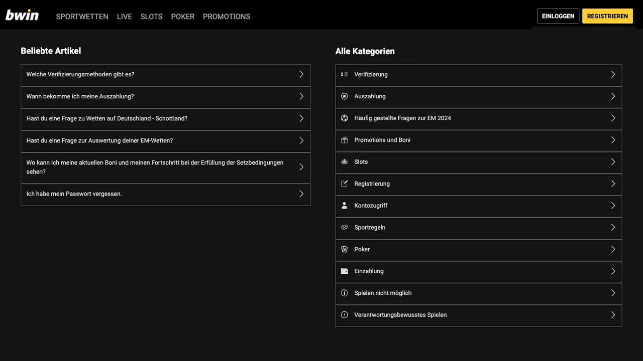Click the Poker cards icon
643x361 pixels.
pos(344,249)
